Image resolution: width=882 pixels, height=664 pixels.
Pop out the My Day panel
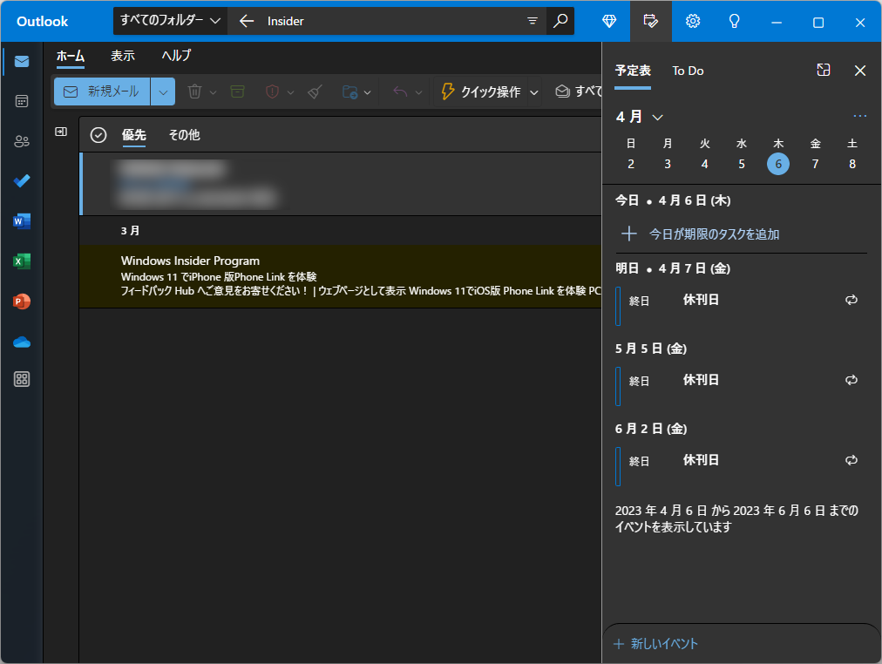pyautogui.click(x=823, y=71)
